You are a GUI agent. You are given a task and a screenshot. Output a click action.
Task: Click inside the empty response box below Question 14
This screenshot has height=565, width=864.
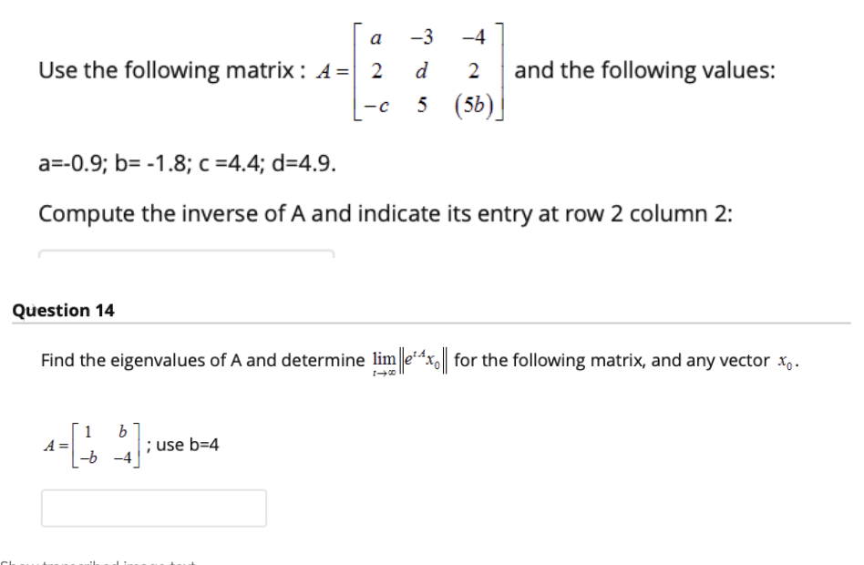pos(152,508)
